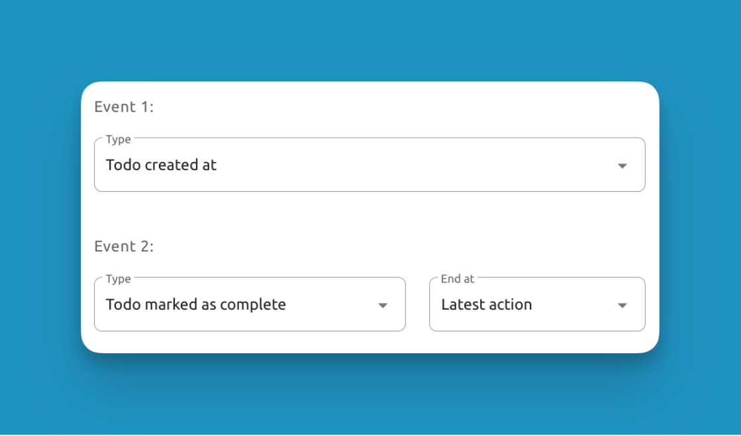This screenshot has width=741, height=436.
Task: Click the "Event 2:" heading
Action: tap(124, 246)
